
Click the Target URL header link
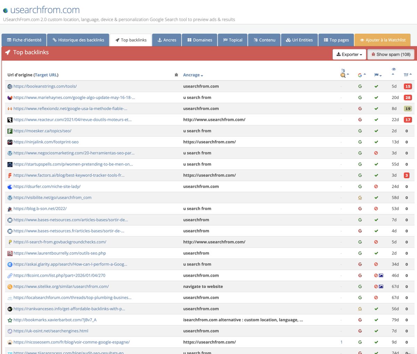46,75
